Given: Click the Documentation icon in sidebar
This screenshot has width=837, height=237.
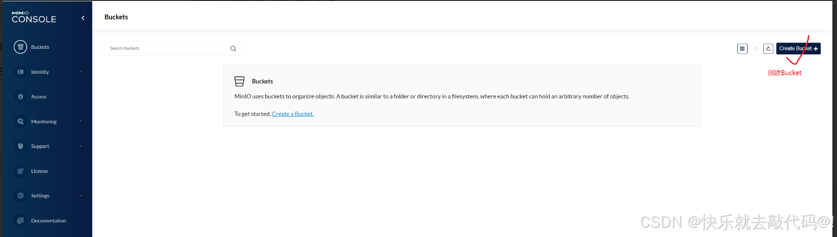Looking at the screenshot, I should coord(20,221).
